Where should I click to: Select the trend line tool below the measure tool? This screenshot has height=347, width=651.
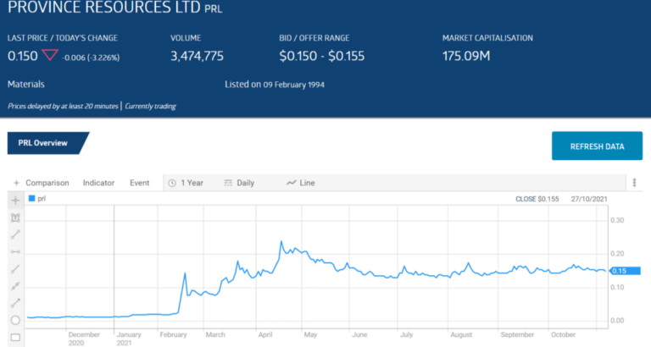click(x=14, y=234)
